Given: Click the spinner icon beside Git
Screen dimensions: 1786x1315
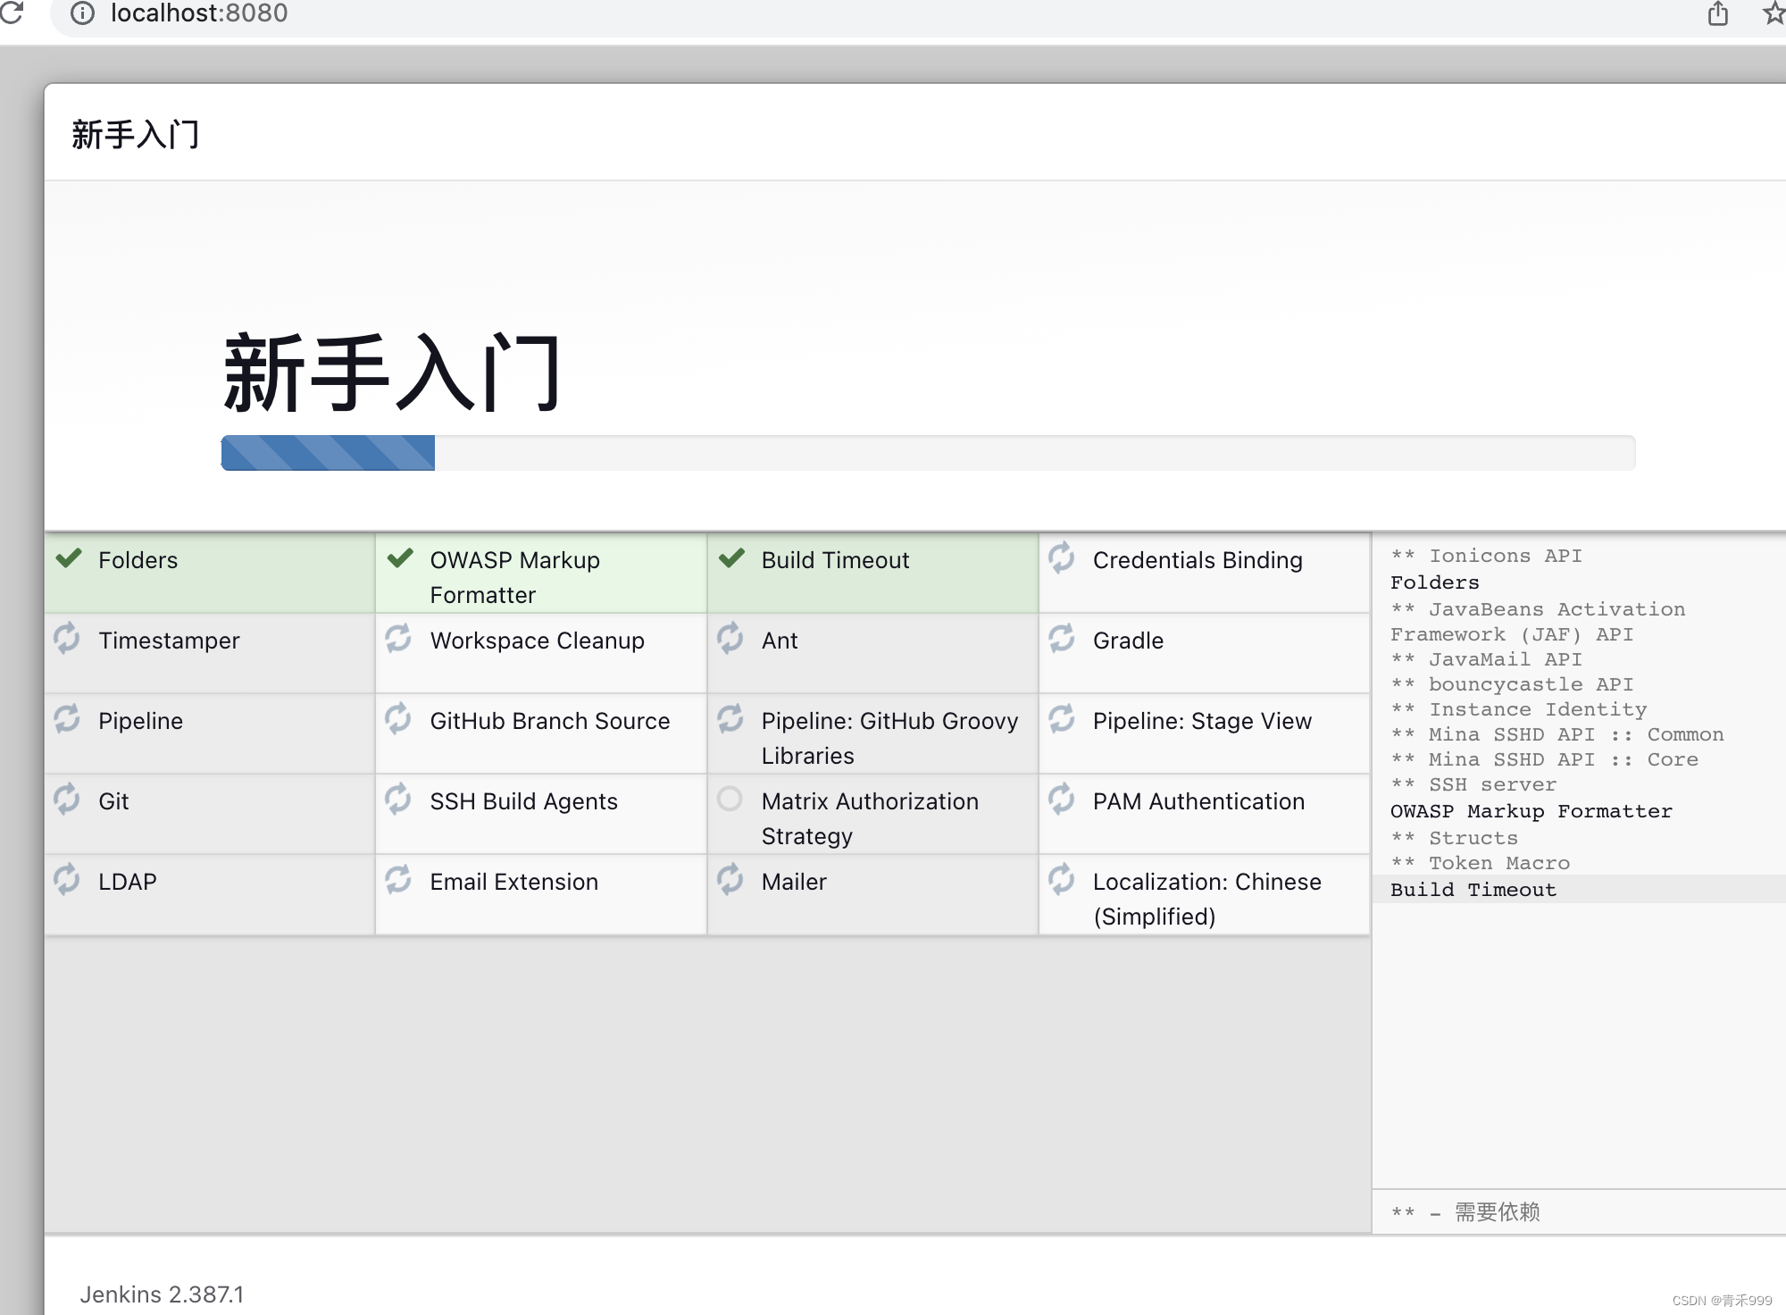Looking at the screenshot, I should pos(67,799).
